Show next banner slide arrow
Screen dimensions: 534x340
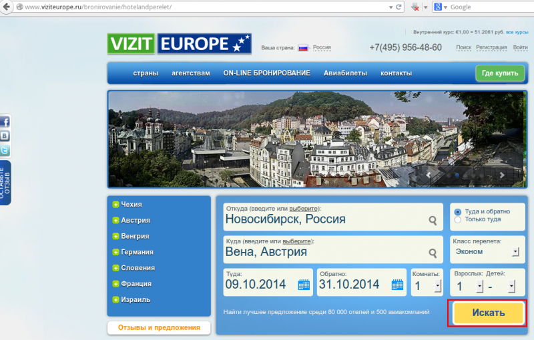[502, 175]
